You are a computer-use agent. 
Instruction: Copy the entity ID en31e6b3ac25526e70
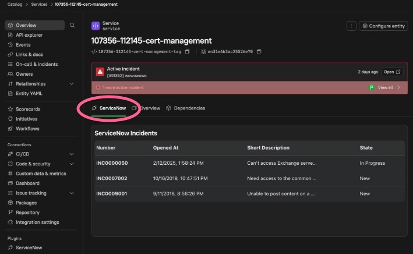coord(259,52)
